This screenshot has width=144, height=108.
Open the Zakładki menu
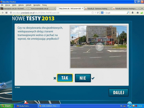point(29,5)
